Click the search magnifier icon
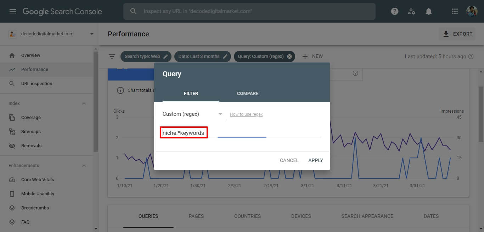This screenshot has width=484, height=232. pos(133,11)
